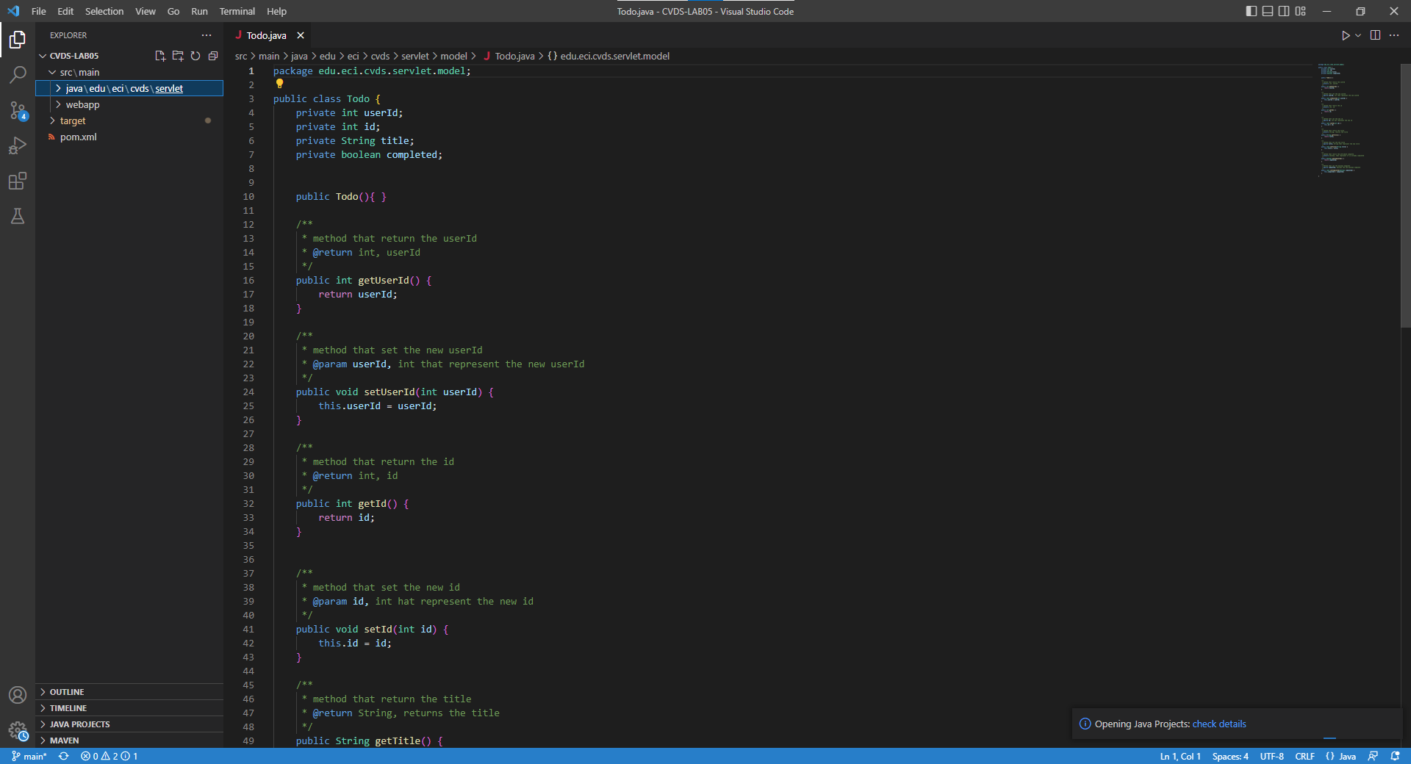1411x764 pixels.
Task: Select the Todo.java editor tab
Action: pyautogui.click(x=267, y=35)
